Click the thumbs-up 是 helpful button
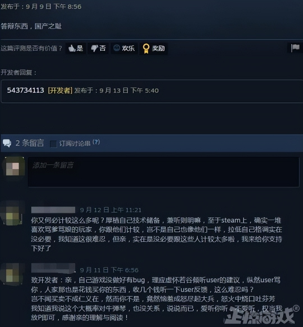 coord(76,48)
